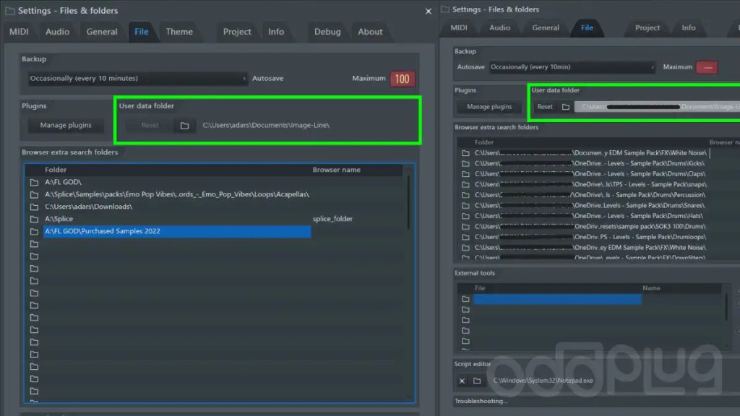Click folder icon for Drums\Hats\ row

[x=465, y=216]
